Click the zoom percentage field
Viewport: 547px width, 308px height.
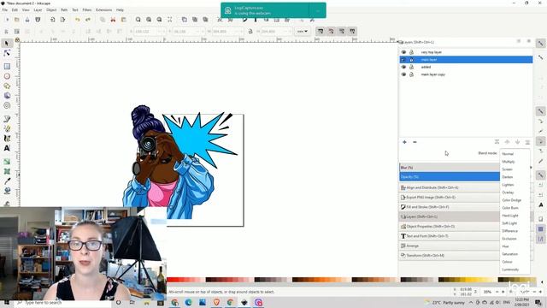point(488,292)
